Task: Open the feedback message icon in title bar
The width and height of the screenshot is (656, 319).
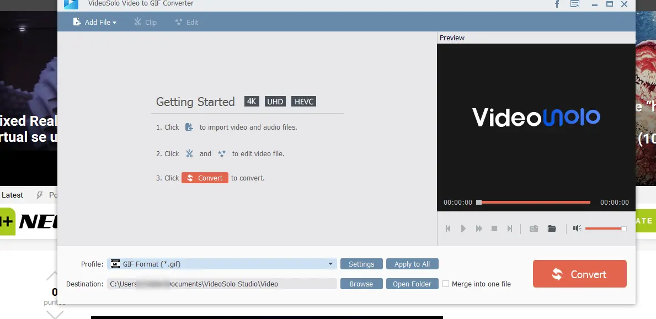Action: 575,4
